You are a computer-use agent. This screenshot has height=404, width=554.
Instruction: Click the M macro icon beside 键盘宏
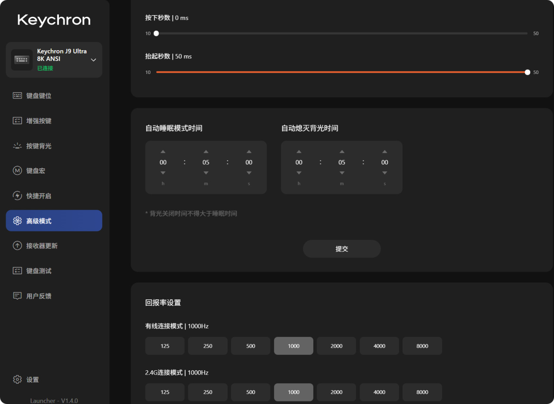pyautogui.click(x=17, y=171)
